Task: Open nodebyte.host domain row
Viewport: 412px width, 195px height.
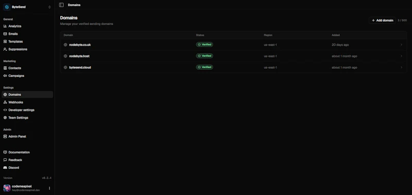Action: [x=233, y=56]
